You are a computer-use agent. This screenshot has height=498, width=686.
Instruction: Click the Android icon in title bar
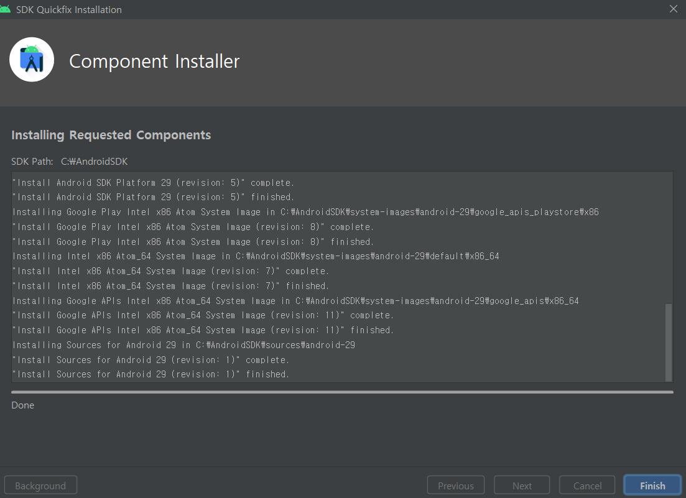pyautogui.click(x=5, y=9)
